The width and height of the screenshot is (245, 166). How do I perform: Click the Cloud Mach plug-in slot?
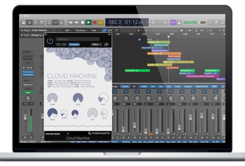click(x=28, y=75)
